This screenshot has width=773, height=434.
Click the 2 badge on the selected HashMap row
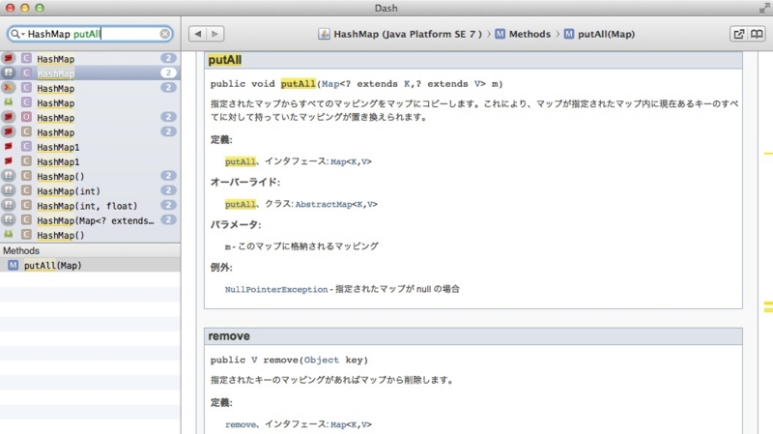tap(168, 72)
